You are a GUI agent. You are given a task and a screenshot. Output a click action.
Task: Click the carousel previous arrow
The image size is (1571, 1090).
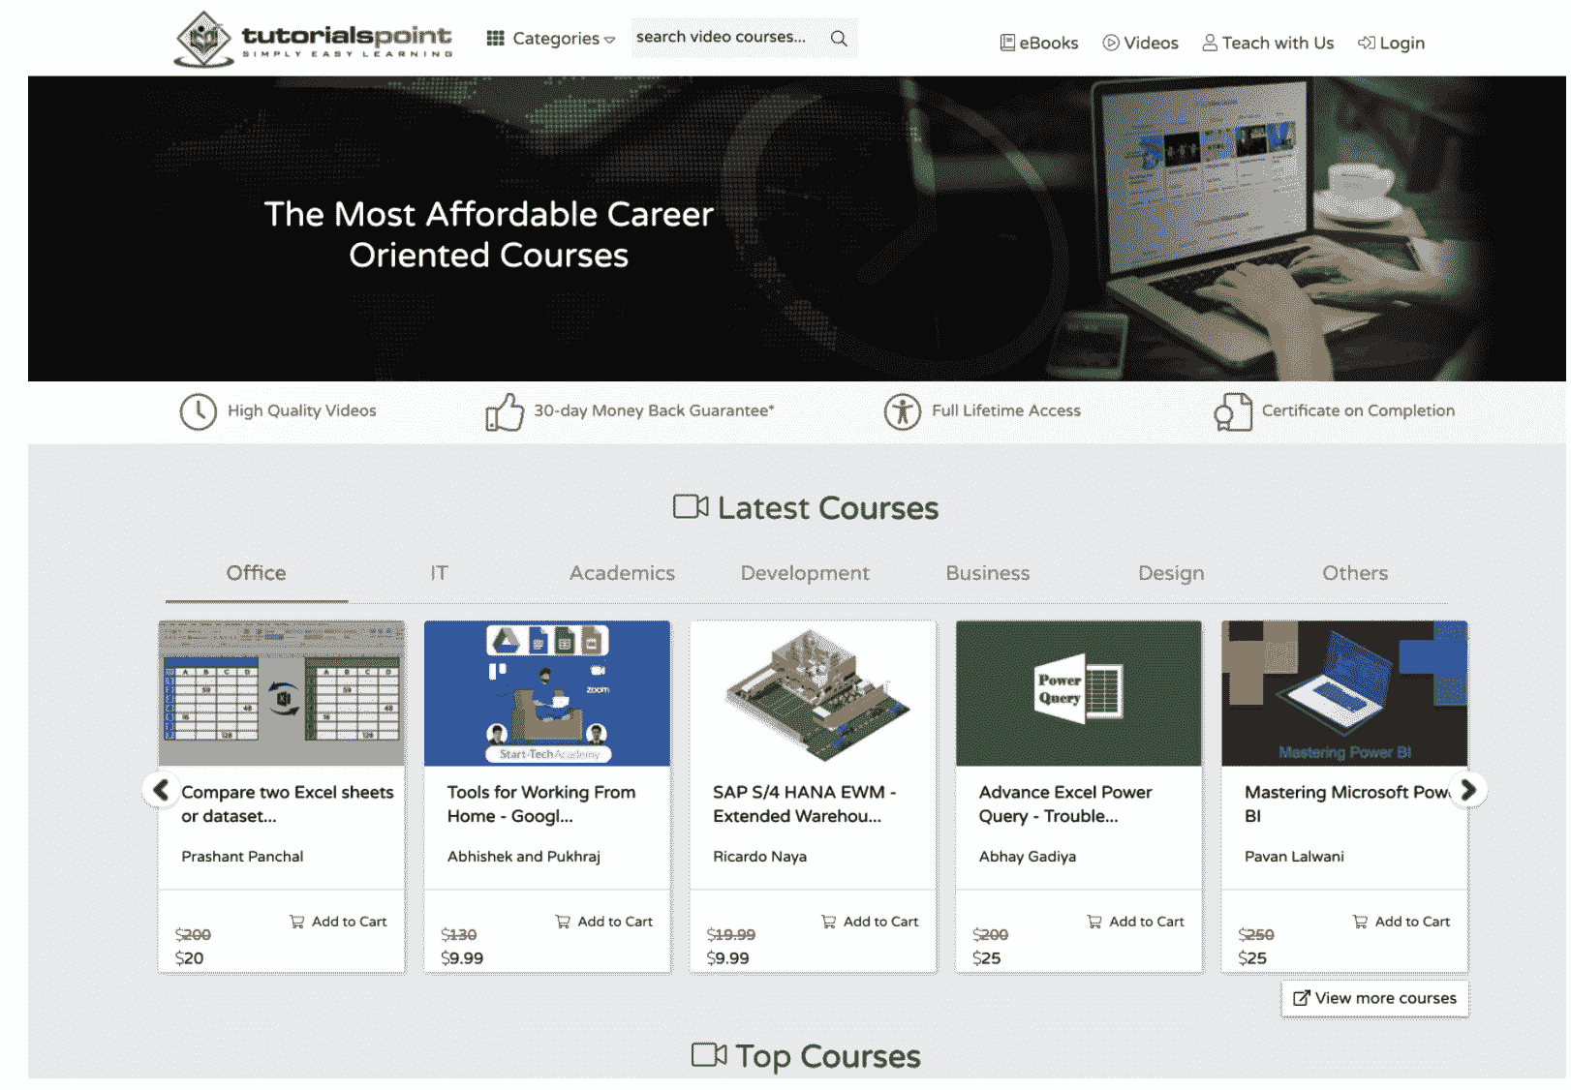click(161, 790)
